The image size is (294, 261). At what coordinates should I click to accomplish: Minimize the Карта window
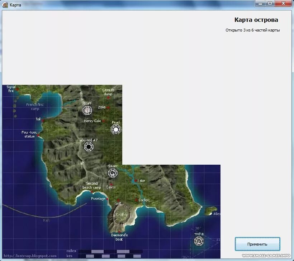260,3
